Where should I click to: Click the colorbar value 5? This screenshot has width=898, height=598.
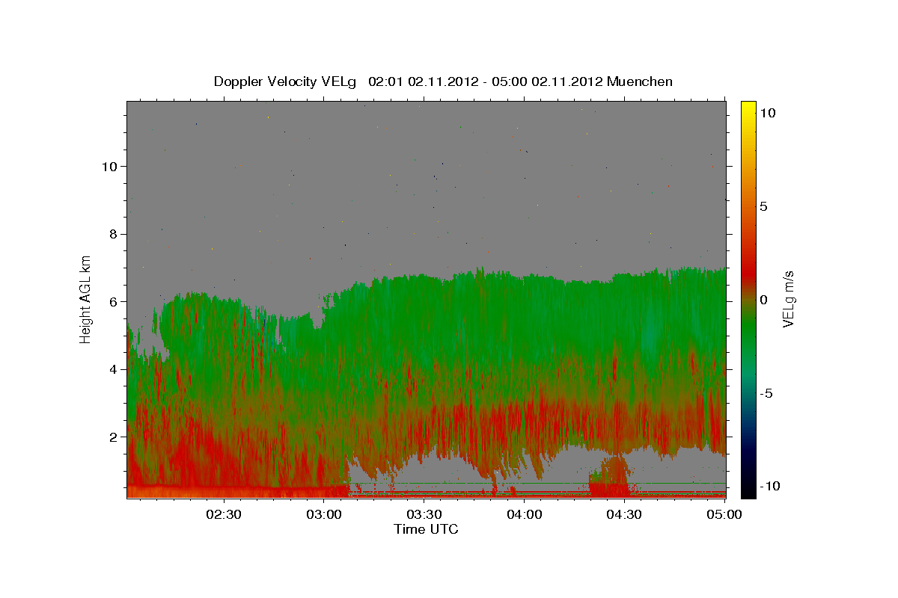[764, 206]
